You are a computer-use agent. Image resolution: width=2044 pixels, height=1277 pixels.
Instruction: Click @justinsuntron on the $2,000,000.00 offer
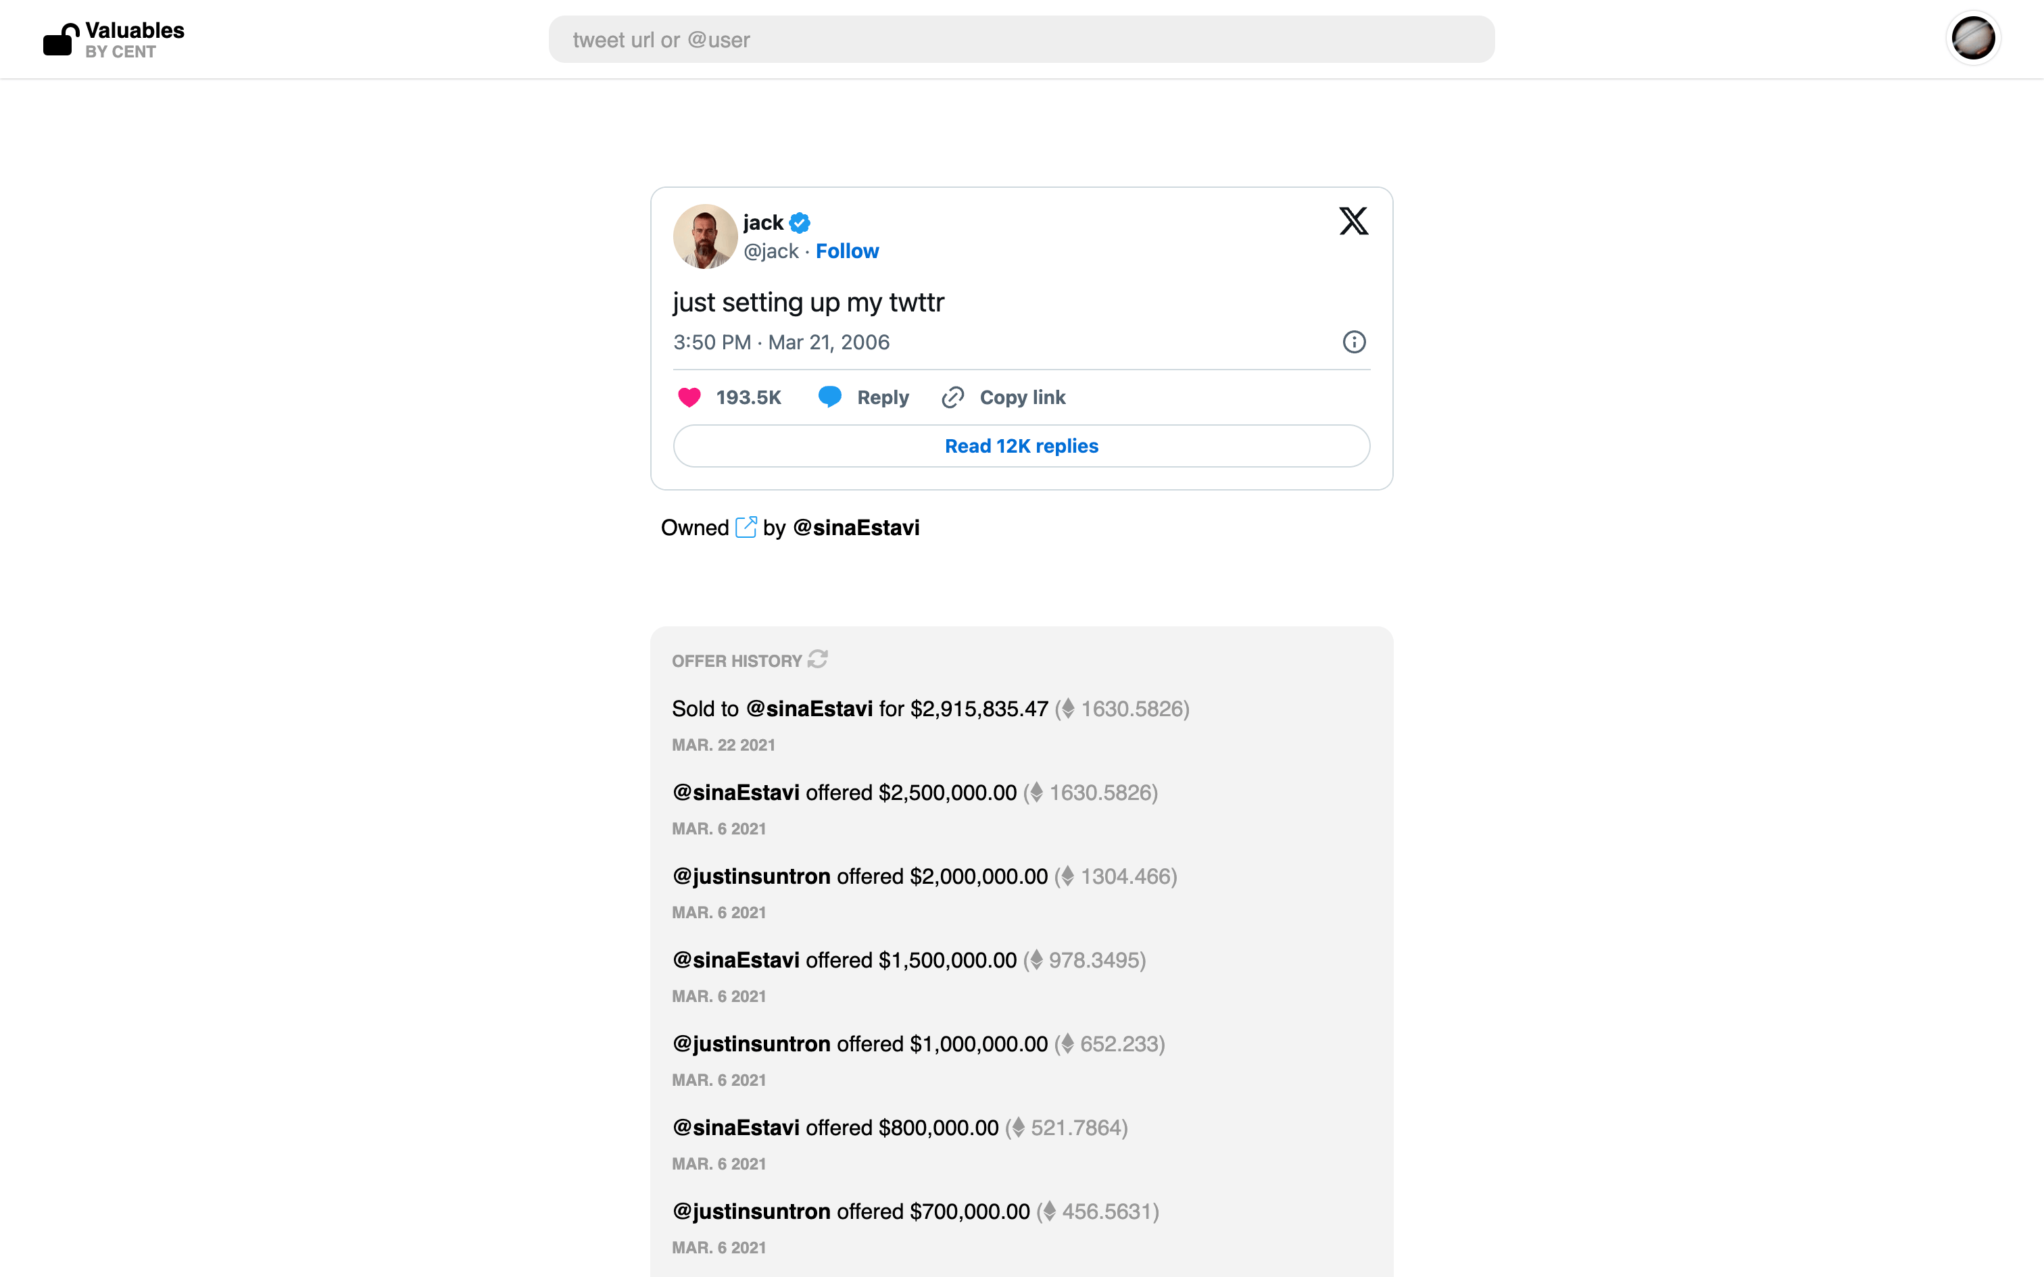751,877
